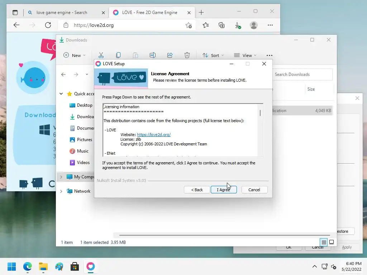The height and width of the screenshot is (275, 367).
Task: Select Desktop in the navigation pane
Action: coord(81,105)
